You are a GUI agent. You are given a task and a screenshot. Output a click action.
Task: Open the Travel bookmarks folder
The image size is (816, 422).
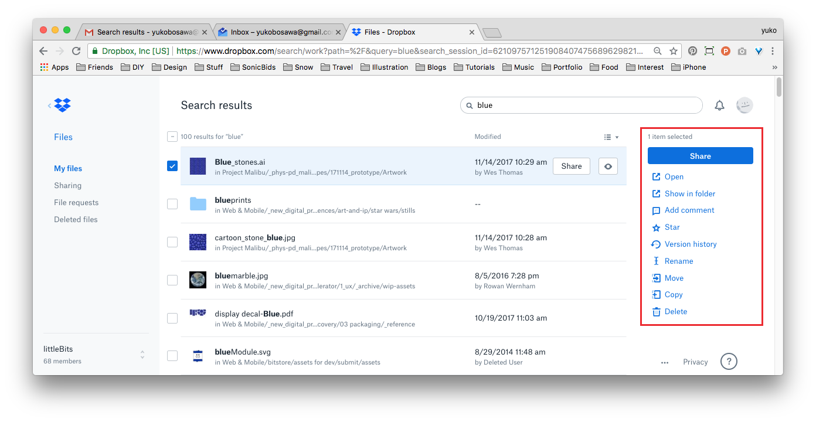(x=336, y=67)
